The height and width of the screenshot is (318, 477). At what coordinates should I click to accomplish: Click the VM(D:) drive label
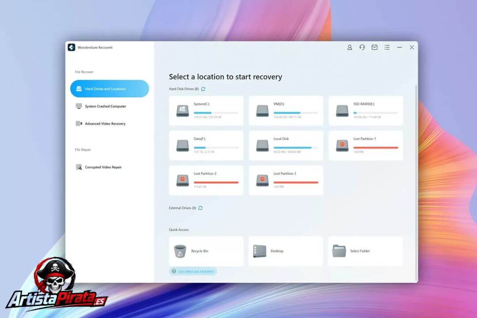tap(279, 104)
